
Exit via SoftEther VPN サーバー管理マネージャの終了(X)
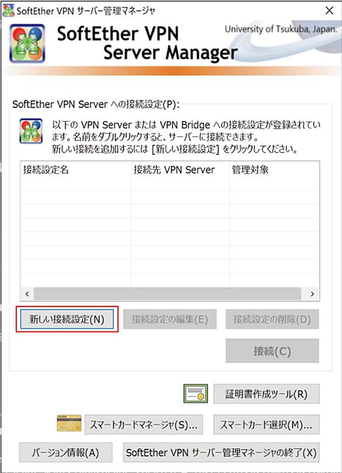pyautogui.click(x=221, y=453)
